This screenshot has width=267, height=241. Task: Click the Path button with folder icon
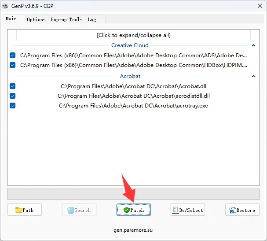pyautogui.click(x=25, y=210)
